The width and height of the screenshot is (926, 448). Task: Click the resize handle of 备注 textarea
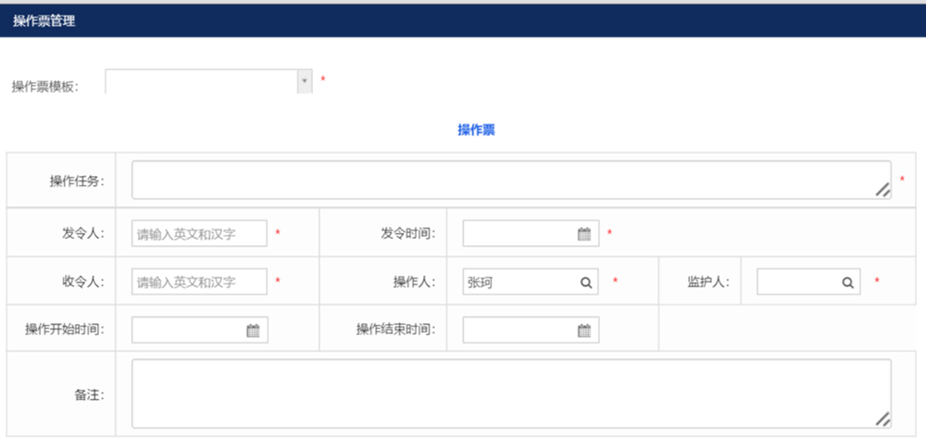(882, 419)
